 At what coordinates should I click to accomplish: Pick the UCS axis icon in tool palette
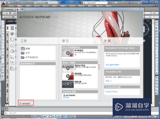12,57
